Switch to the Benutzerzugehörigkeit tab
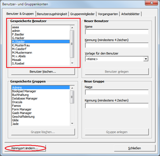The height and width of the screenshot is (156, 160). (52, 14)
